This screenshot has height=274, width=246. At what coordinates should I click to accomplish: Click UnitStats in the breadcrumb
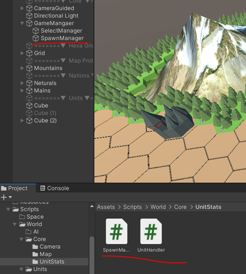(x=208, y=207)
